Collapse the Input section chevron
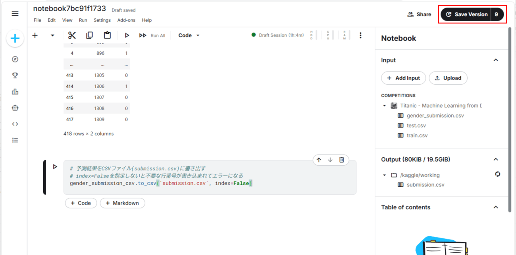 [496, 60]
